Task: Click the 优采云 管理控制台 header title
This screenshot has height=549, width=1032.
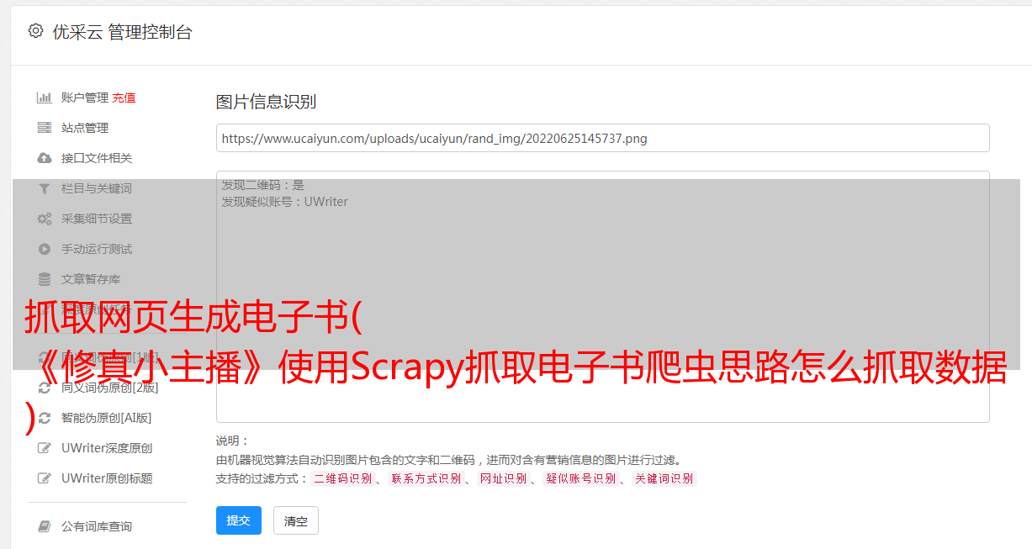Action: [x=122, y=32]
